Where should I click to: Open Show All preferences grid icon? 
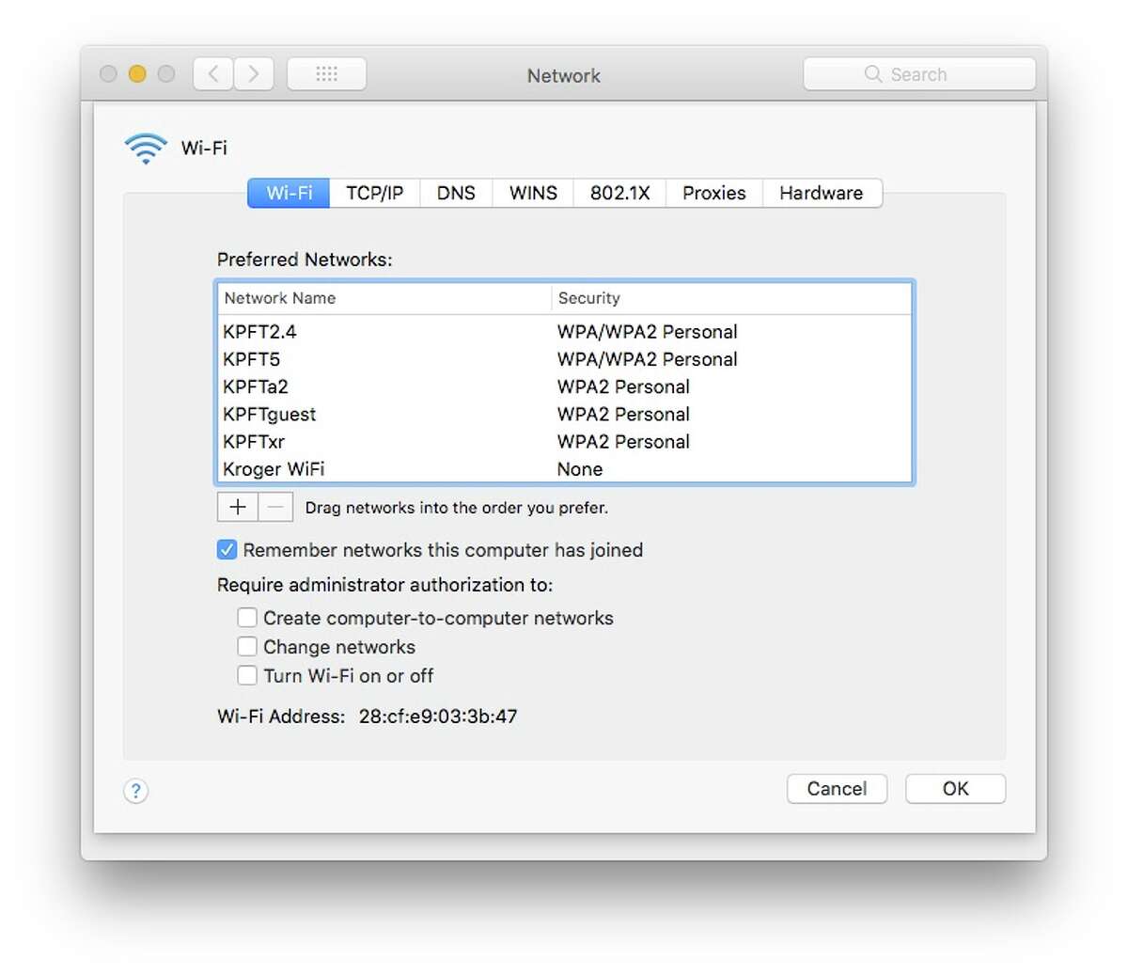point(326,73)
